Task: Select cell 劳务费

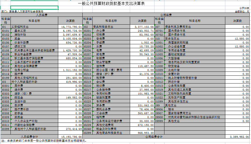Action: [111, 105]
